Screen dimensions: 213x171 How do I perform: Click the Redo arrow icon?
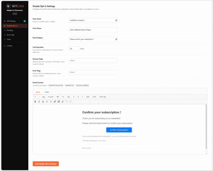[70, 101]
